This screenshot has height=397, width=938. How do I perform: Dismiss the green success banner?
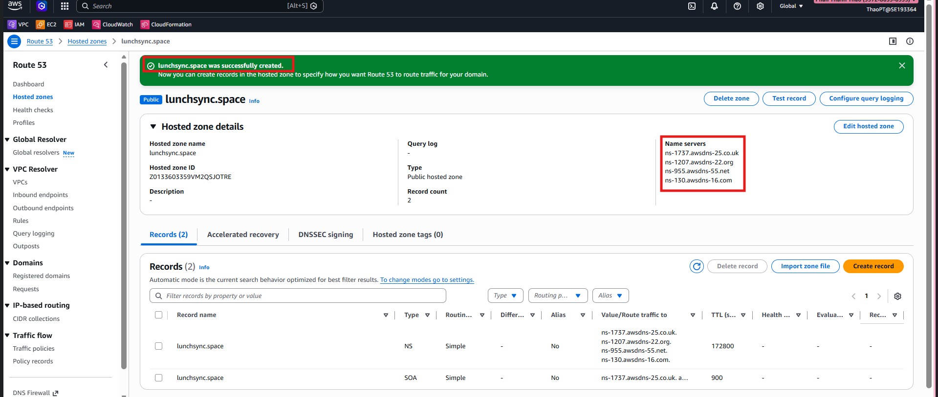click(x=902, y=65)
